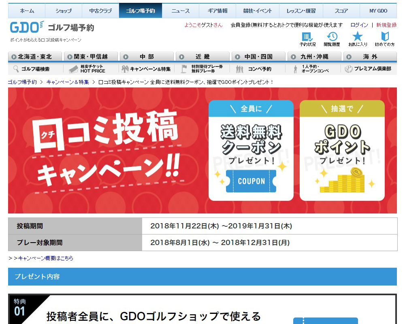The width and height of the screenshot is (405, 324).
Task: Open the ギア情報 tab
Action: (x=217, y=11)
